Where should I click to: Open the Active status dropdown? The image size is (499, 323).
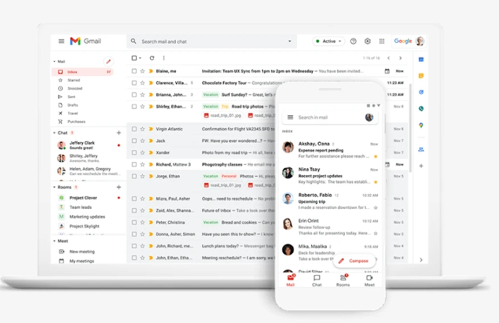tap(329, 41)
